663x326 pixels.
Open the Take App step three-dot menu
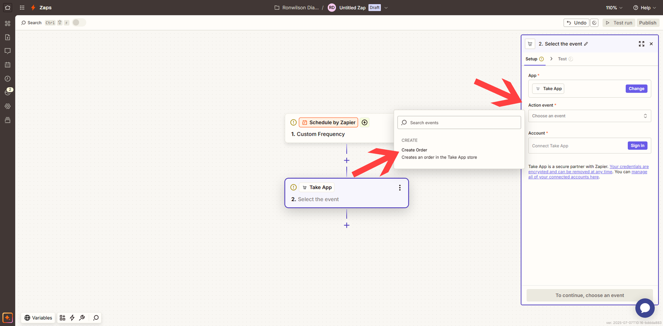pyautogui.click(x=400, y=188)
